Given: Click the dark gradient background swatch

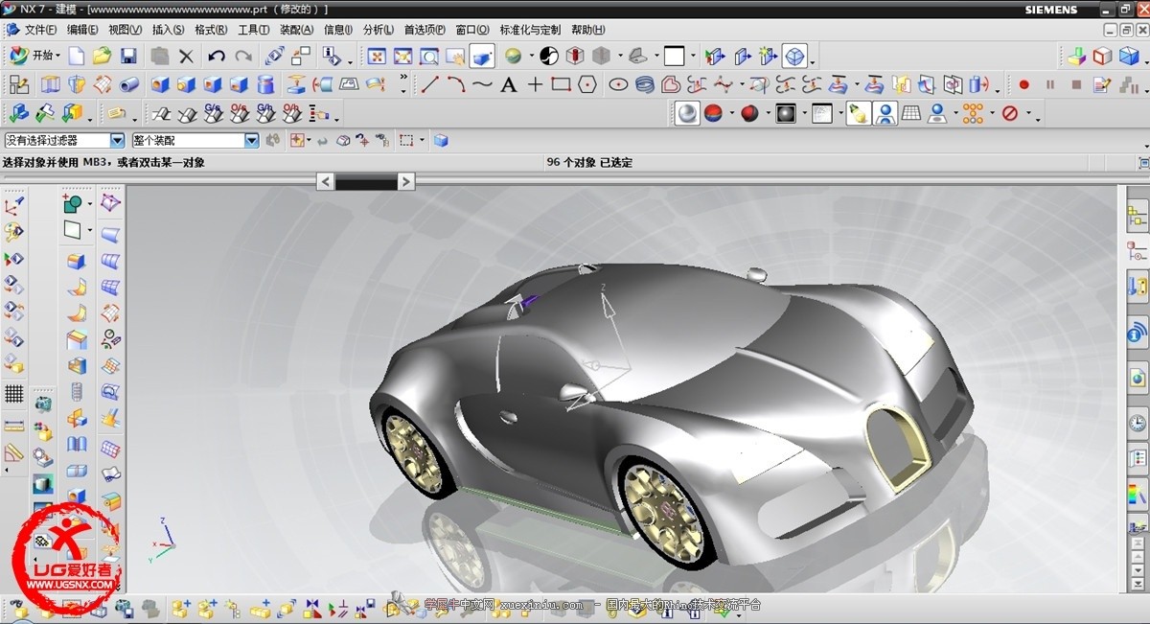Looking at the screenshot, I should coord(786,114).
